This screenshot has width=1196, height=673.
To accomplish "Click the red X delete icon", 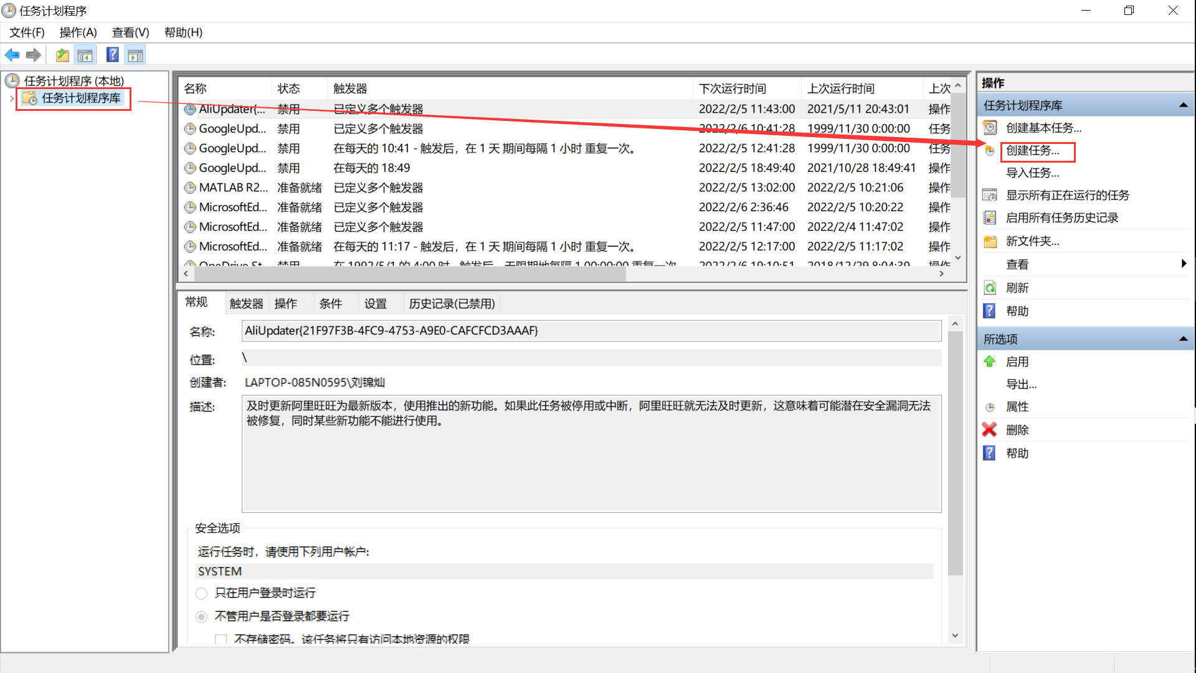I will tap(989, 430).
